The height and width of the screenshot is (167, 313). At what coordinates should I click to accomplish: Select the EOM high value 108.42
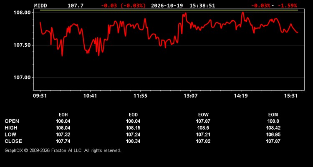click(273, 128)
